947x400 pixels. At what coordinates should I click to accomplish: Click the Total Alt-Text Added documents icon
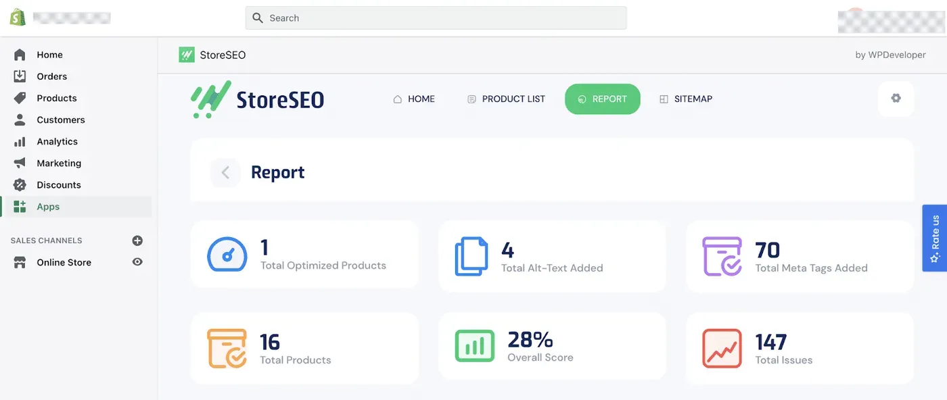click(471, 257)
